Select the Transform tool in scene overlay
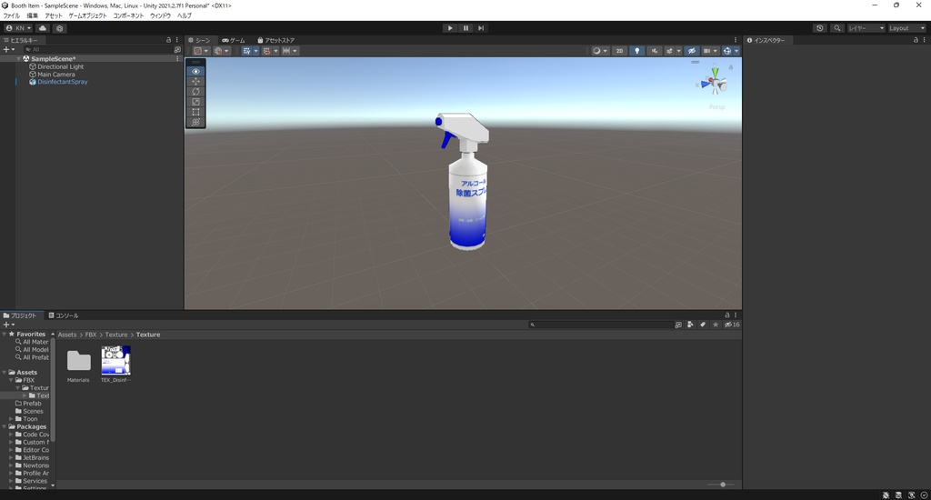 196,122
